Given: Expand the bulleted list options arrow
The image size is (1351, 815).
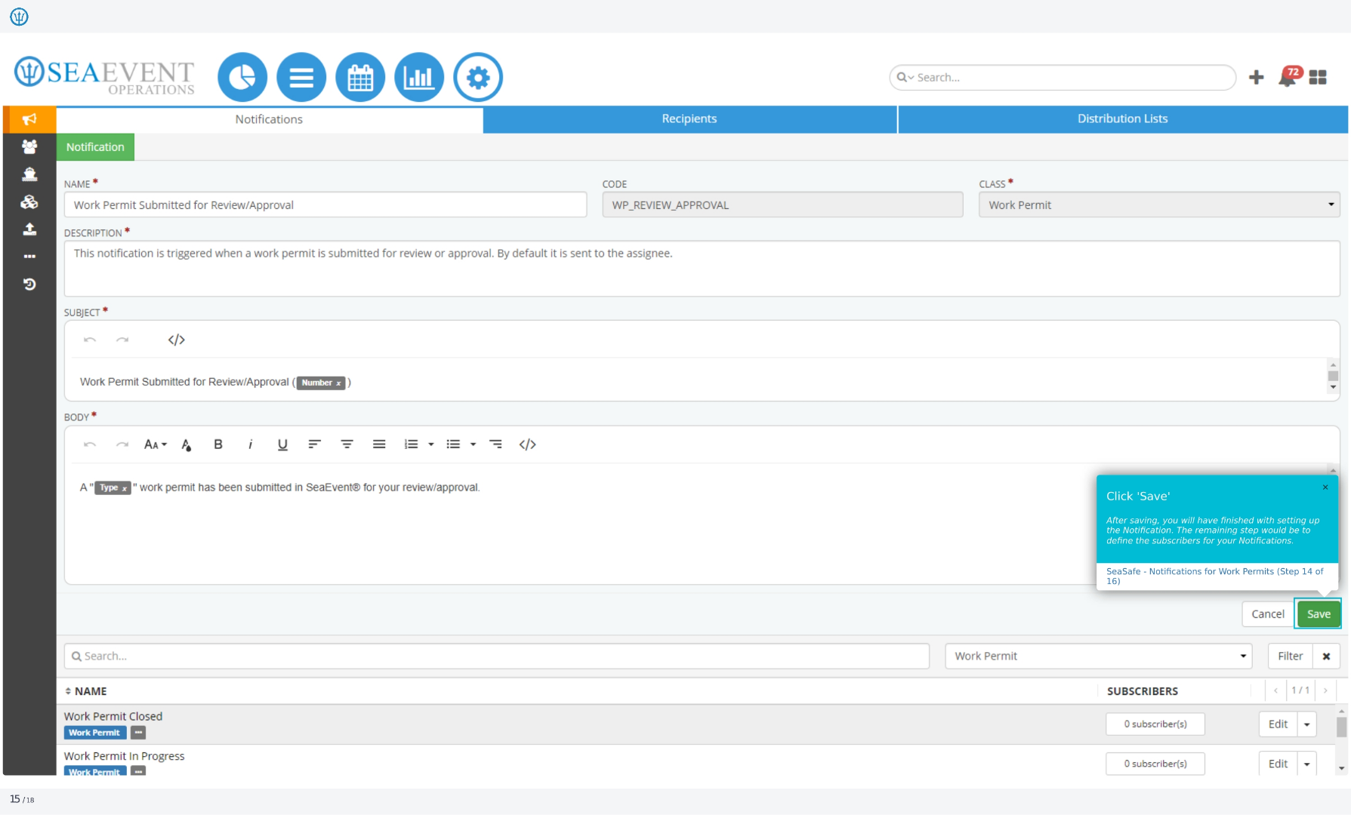Looking at the screenshot, I should click(473, 444).
